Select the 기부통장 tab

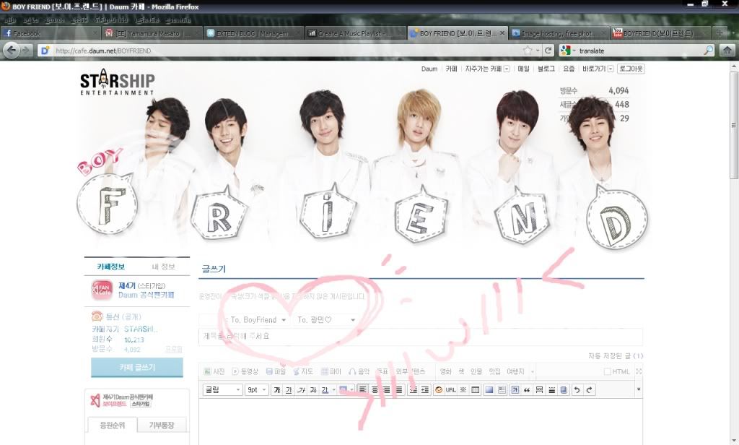[x=162, y=425]
